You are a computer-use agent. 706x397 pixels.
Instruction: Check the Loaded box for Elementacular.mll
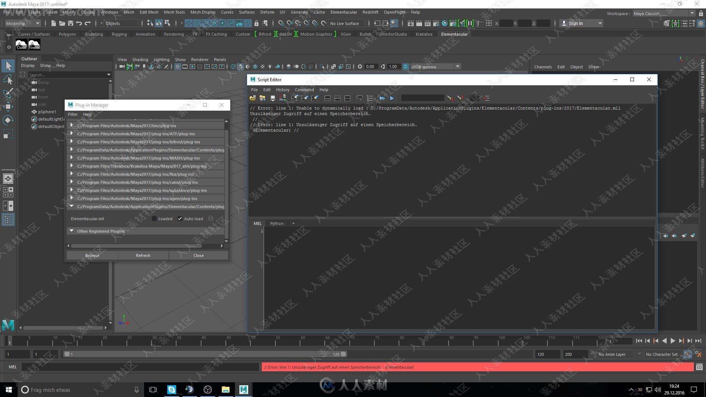click(154, 219)
